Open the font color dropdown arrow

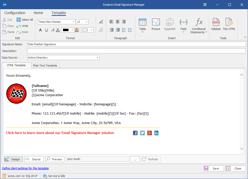coord(72,30)
